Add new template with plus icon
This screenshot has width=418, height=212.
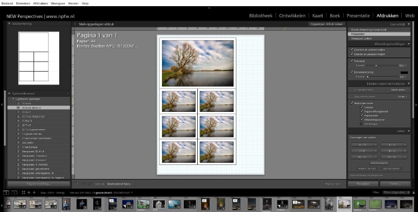pos(68,94)
